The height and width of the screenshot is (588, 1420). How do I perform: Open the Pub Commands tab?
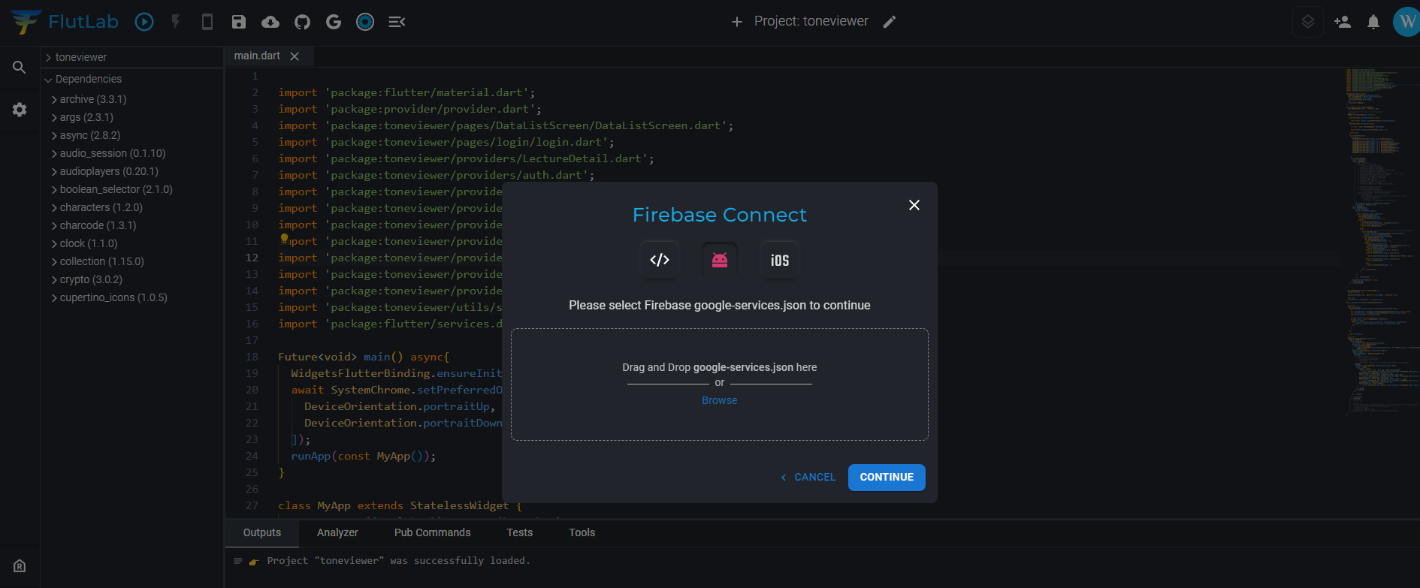click(433, 532)
